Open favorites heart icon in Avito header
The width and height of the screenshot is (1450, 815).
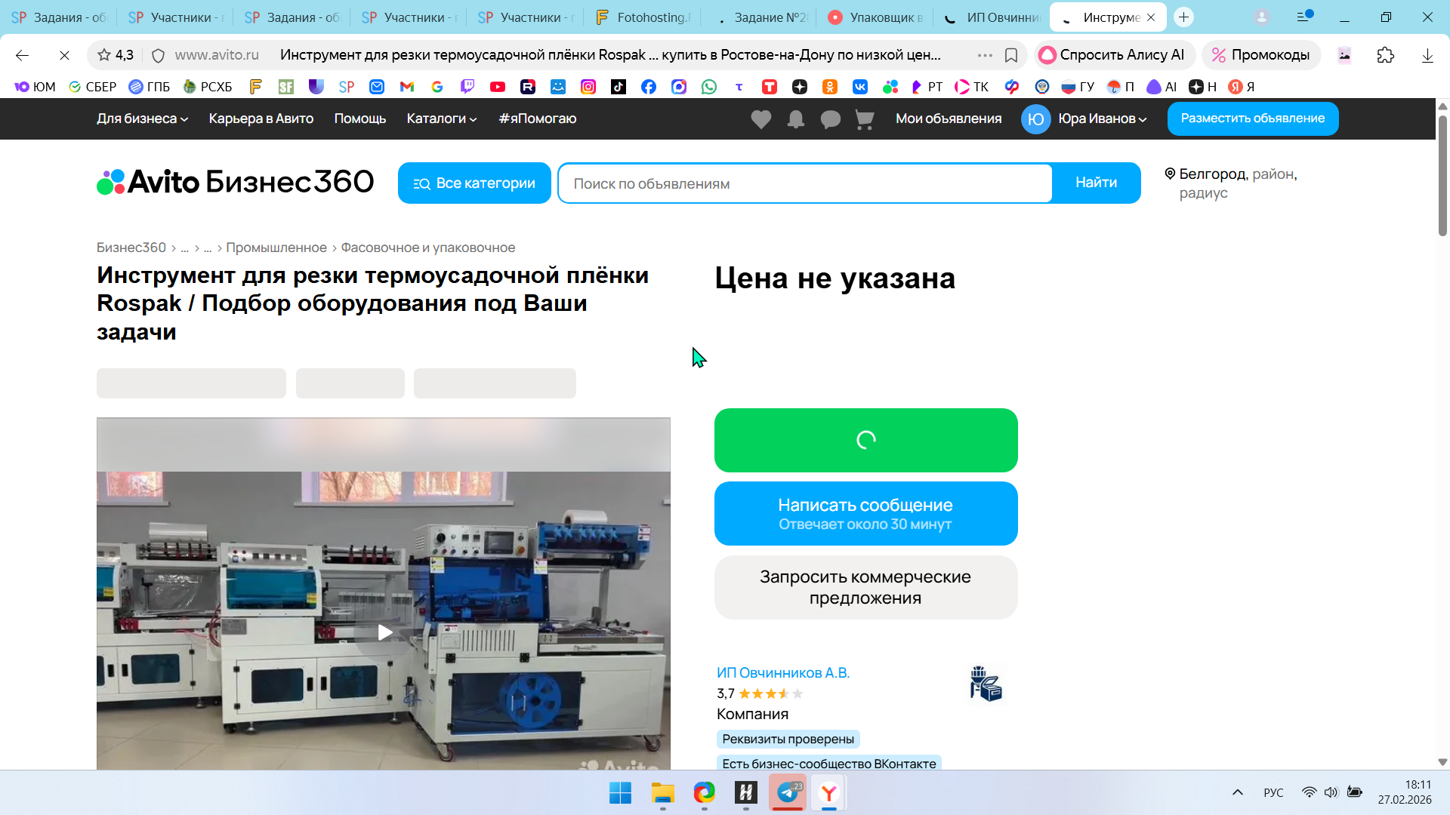click(760, 119)
